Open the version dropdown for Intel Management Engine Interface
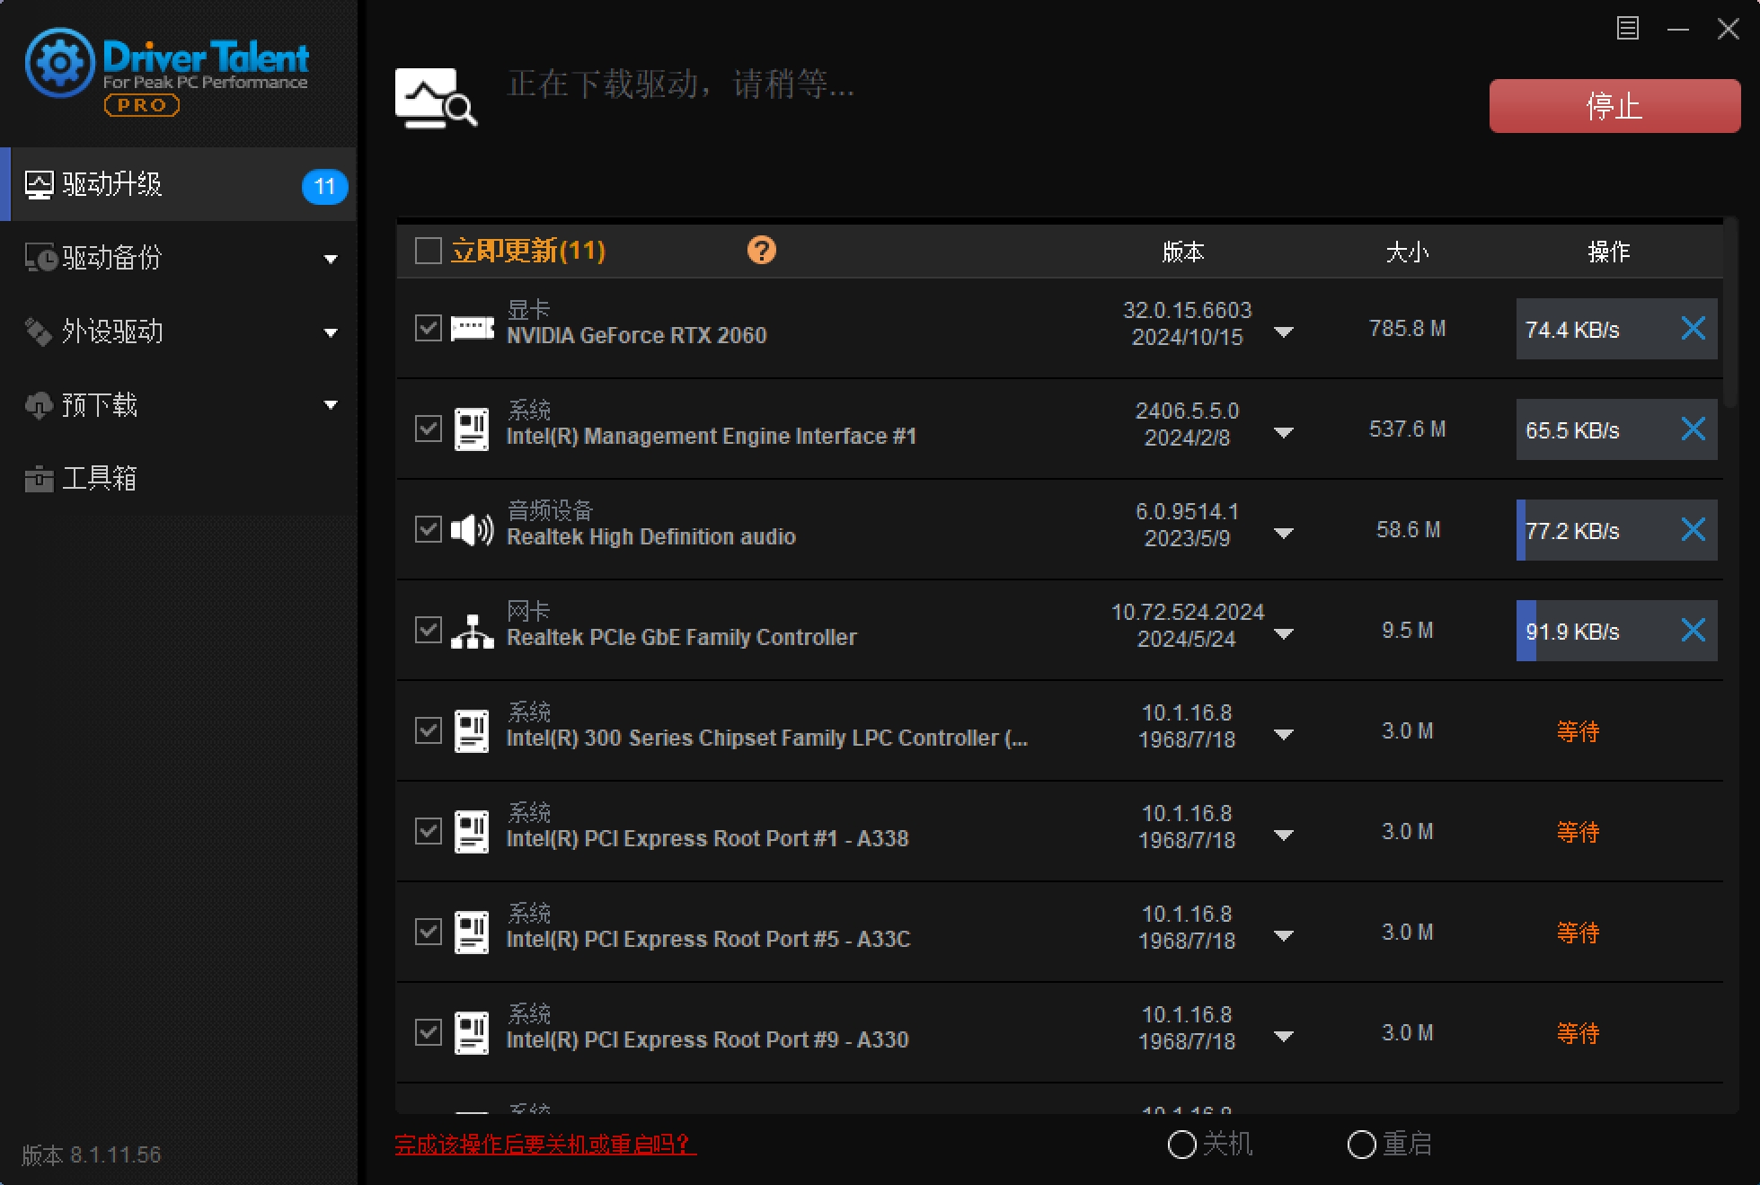Viewport: 1760px width, 1185px height. [1284, 432]
